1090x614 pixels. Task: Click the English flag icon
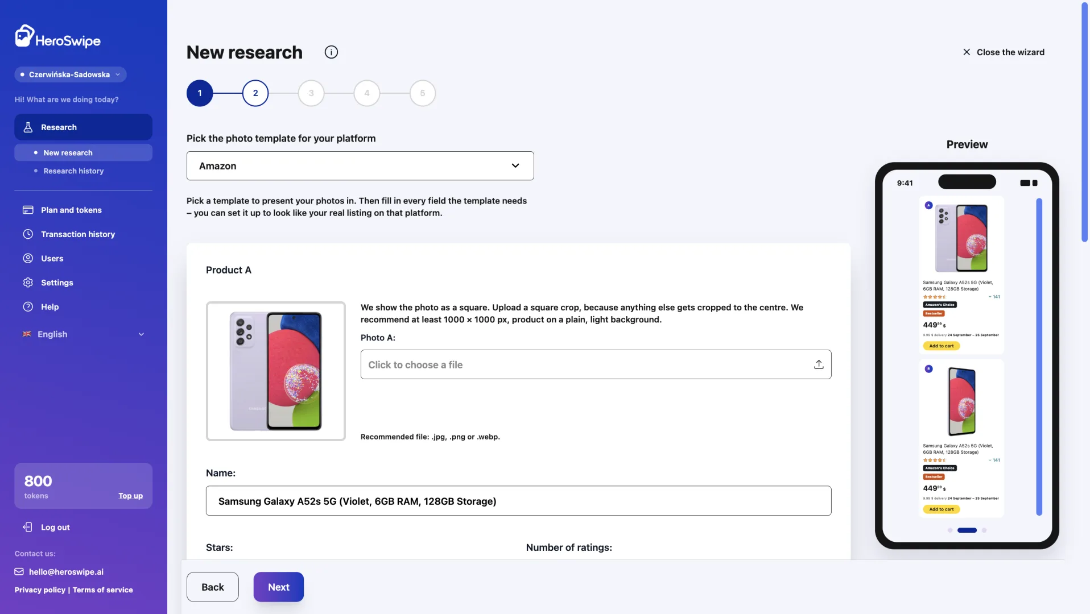click(27, 334)
